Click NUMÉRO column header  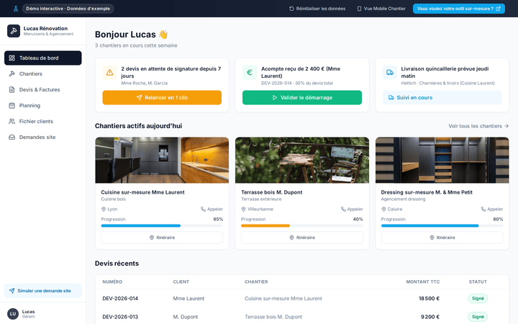coord(112,282)
